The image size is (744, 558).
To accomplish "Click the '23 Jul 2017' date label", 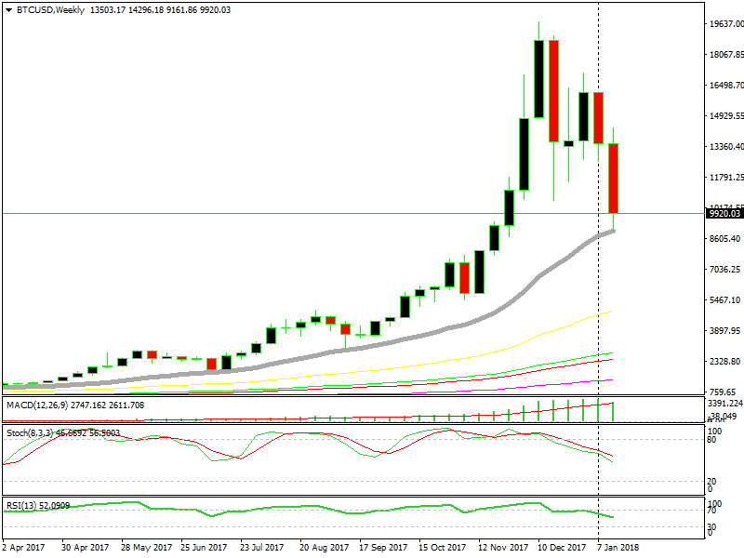I will (x=262, y=548).
